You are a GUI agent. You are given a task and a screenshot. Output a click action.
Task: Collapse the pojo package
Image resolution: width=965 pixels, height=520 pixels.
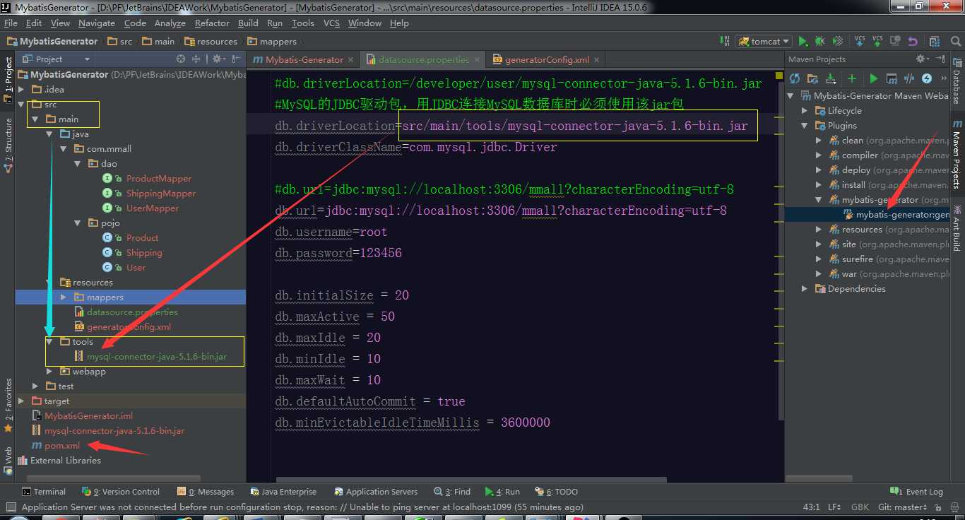[x=78, y=223]
